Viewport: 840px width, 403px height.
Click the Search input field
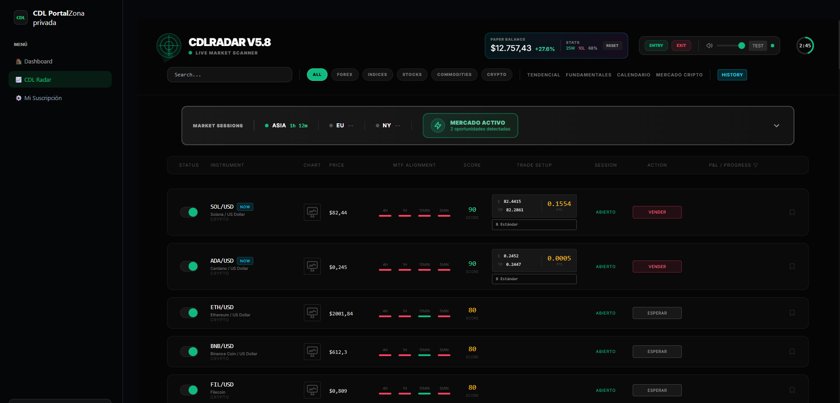(x=229, y=75)
